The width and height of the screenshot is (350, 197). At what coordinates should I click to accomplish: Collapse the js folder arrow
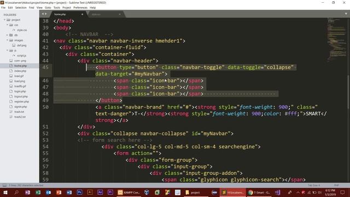click(x=7, y=50)
